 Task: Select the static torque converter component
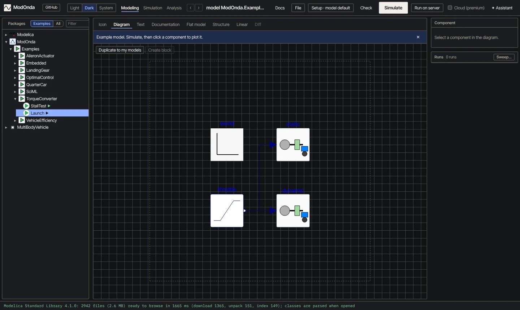point(293,145)
